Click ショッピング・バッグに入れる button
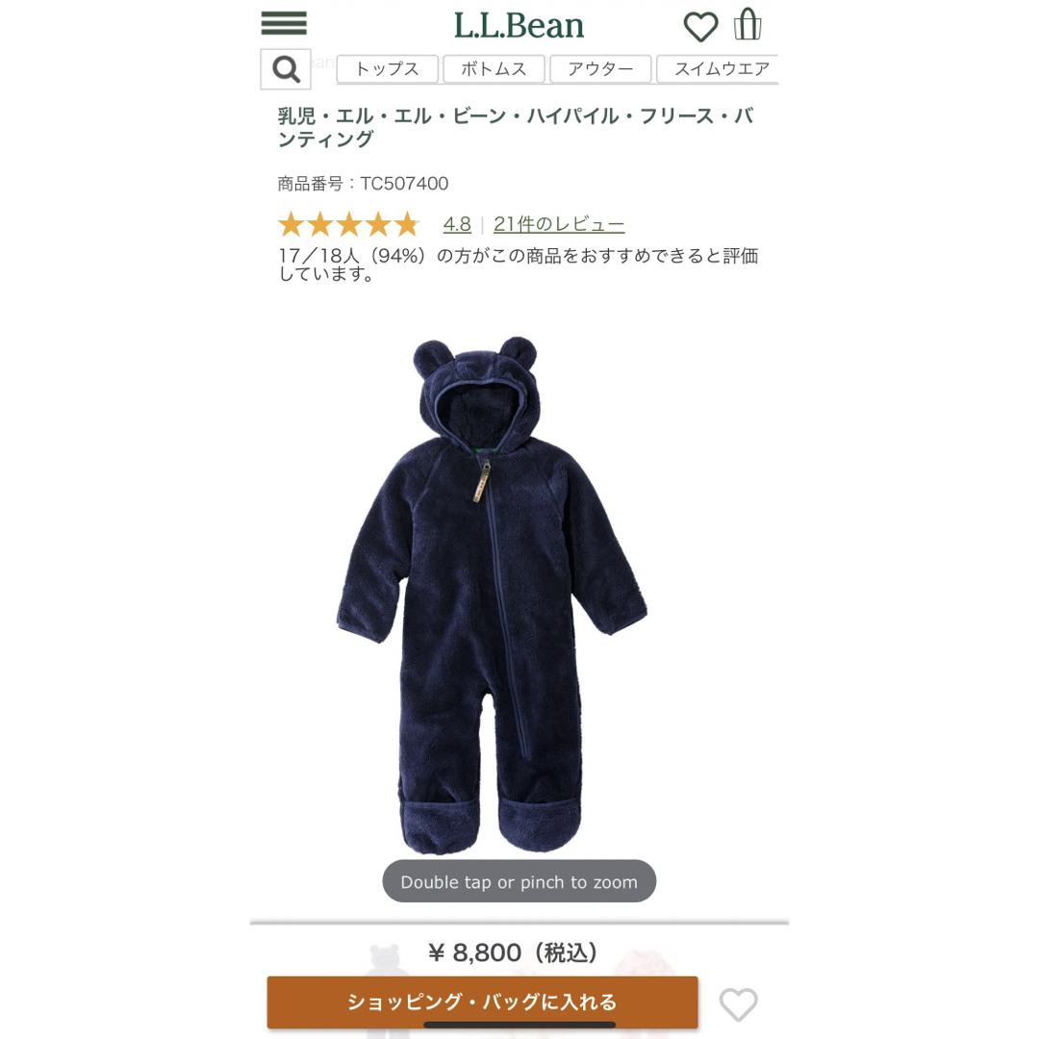 point(482,1001)
